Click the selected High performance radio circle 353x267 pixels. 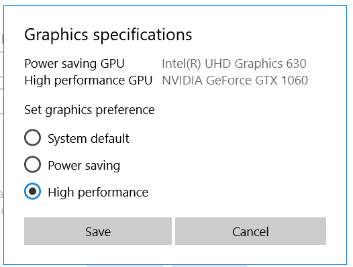tap(32, 191)
